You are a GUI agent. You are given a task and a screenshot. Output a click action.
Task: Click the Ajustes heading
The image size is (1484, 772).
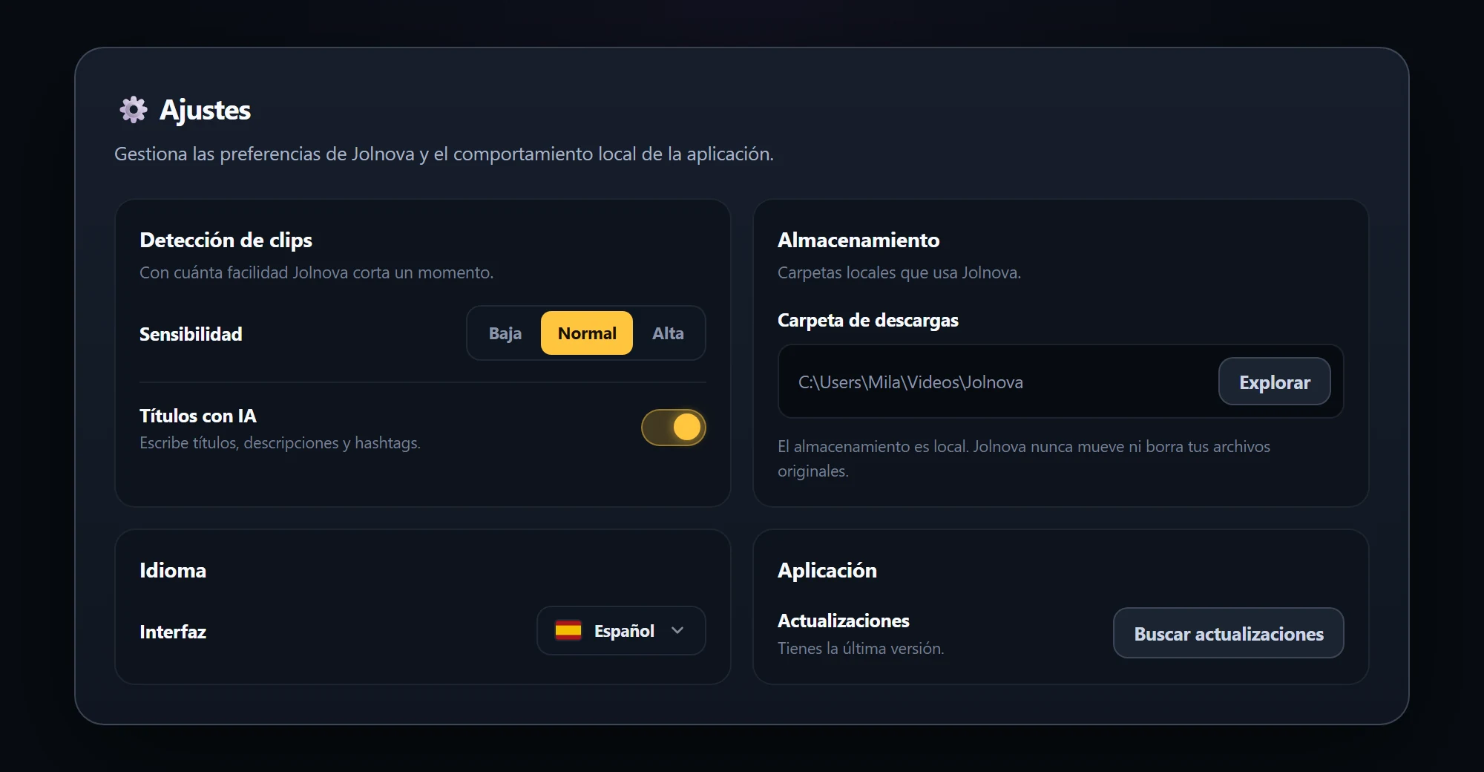[x=206, y=110]
